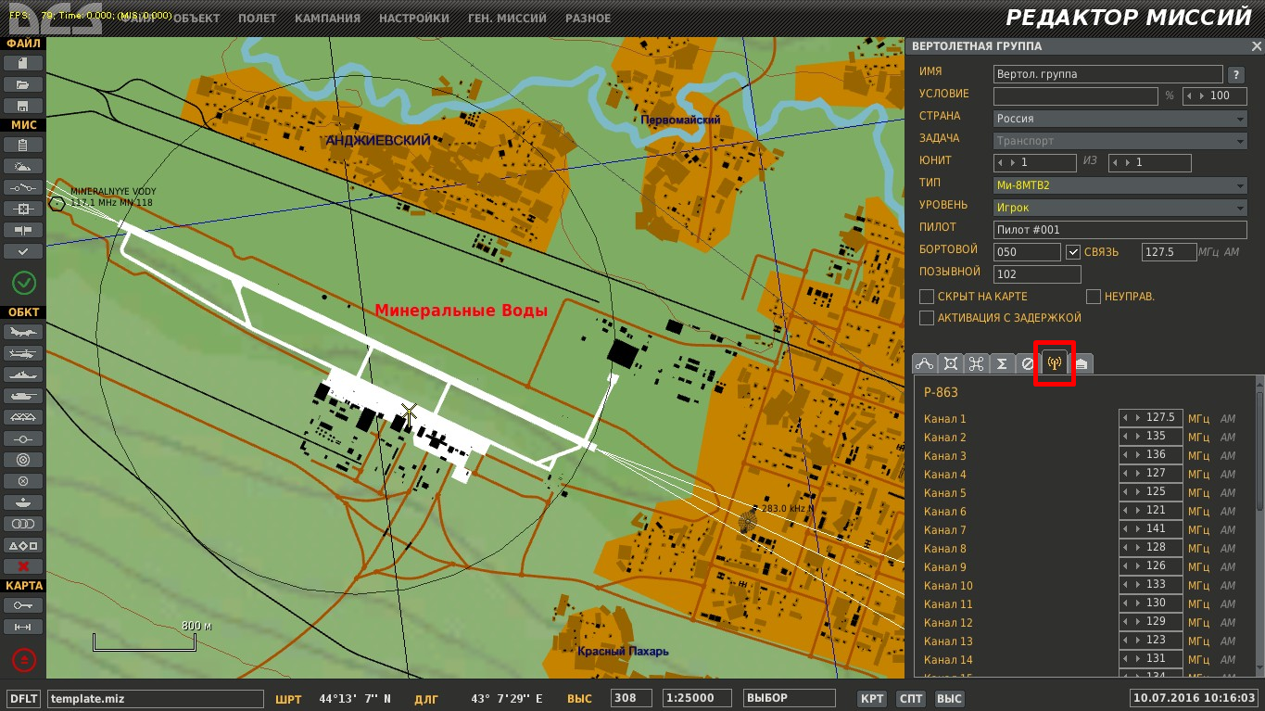Image resolution: width=1265 pixels, height=711 pixels.
Task: Select the helicopter group tool
Action: (23, 353)
